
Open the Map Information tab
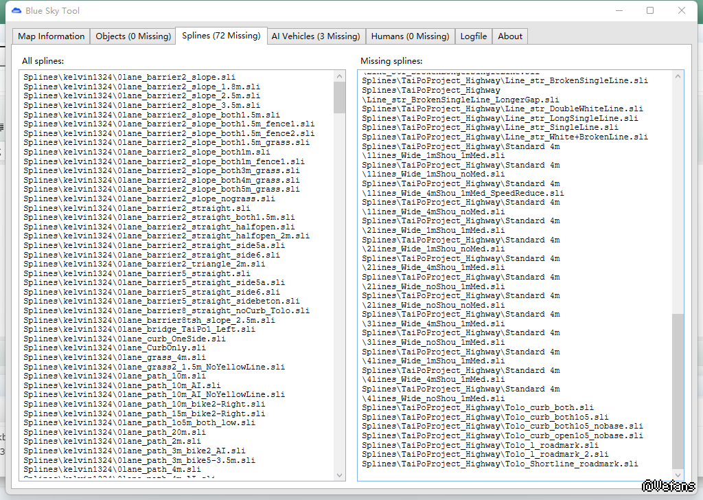pyautogui.click(x=51, y=36)
